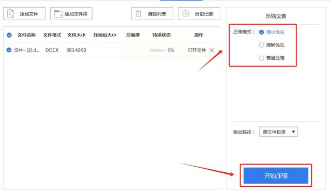Click the add folder icon

pyautogui.click(x=58, y=14)
